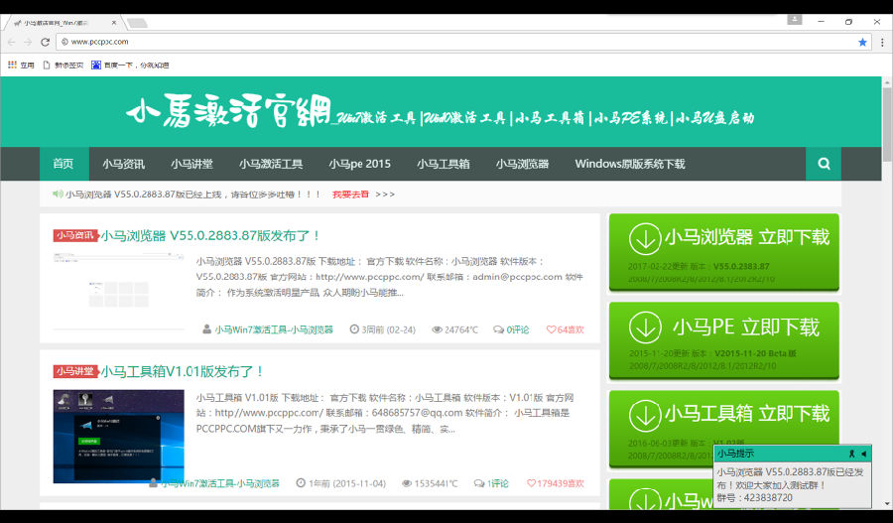Click the new tab button
Screen dimensions: 893x523
click(x=137, y=23)
